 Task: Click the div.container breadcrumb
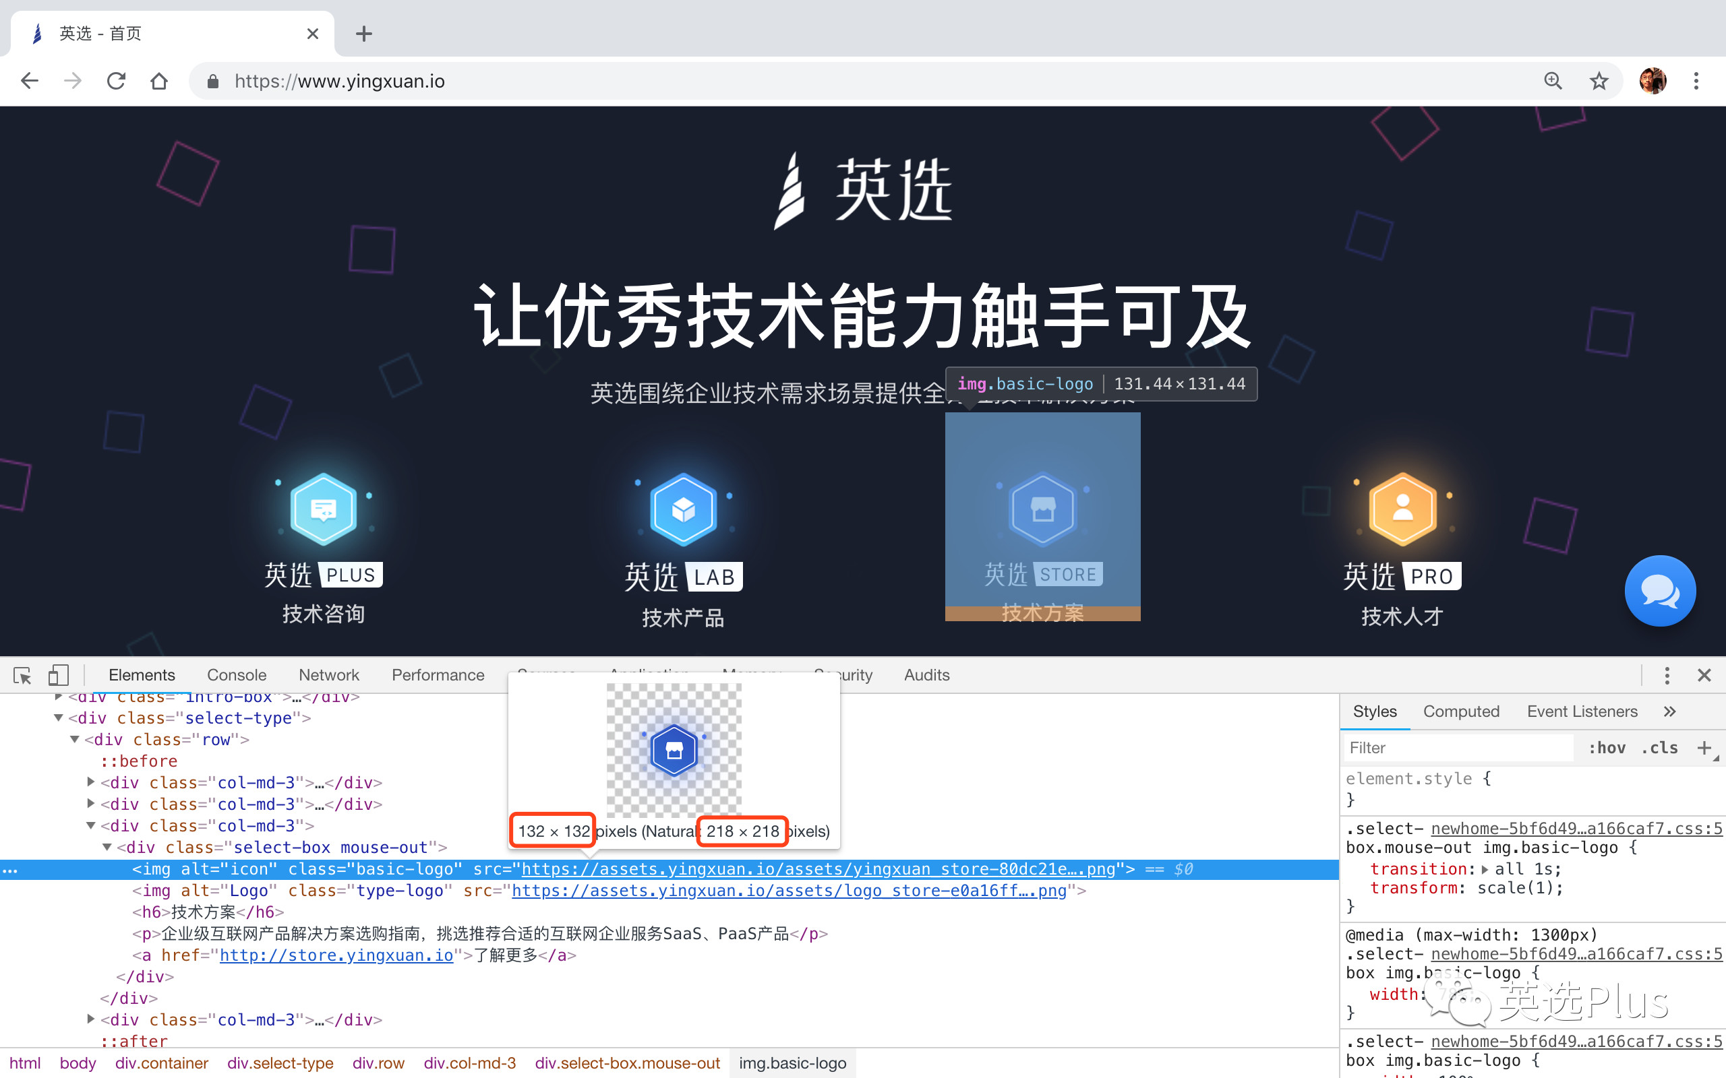point(161,1063)
